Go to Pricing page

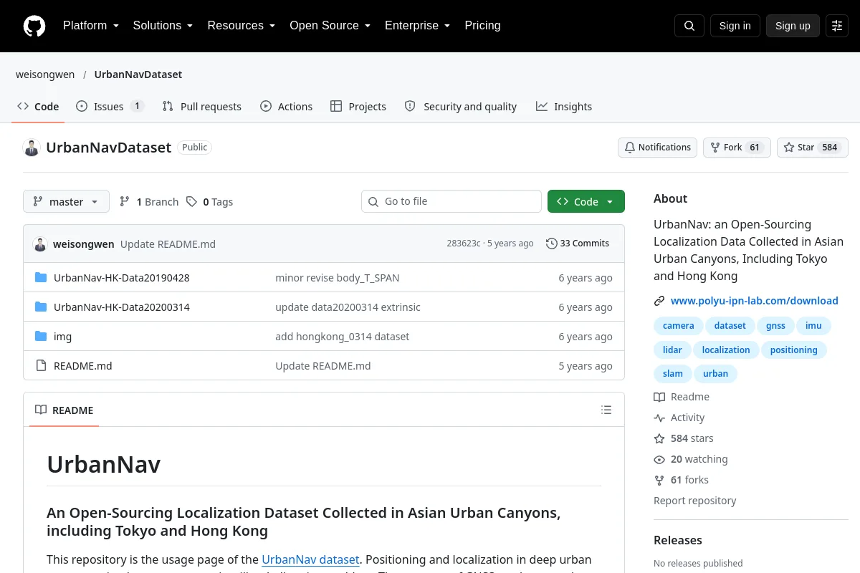click(482, 26)
